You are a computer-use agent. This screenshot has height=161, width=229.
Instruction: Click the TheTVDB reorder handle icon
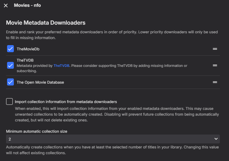(x=215, y=66)
